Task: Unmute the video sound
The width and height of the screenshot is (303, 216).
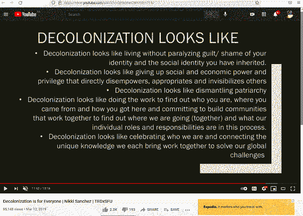Action: (25, 188)
